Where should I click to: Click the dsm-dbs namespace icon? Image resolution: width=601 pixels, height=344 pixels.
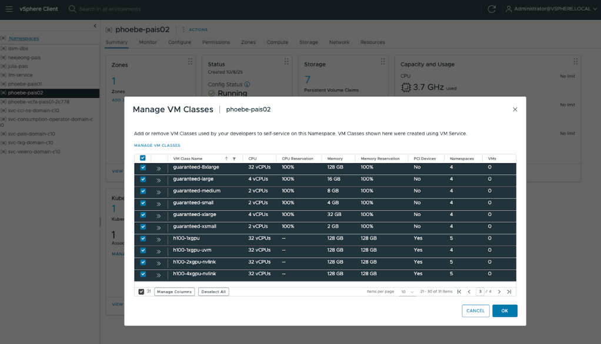click(4, 49)
